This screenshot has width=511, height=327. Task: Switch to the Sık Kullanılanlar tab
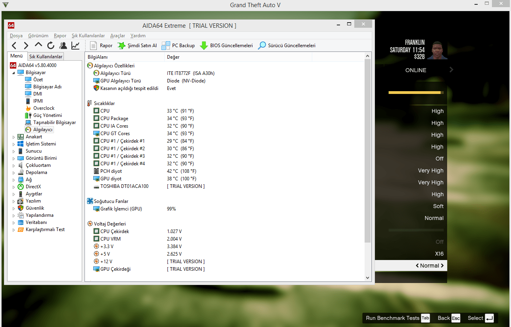tap(46, 57)
